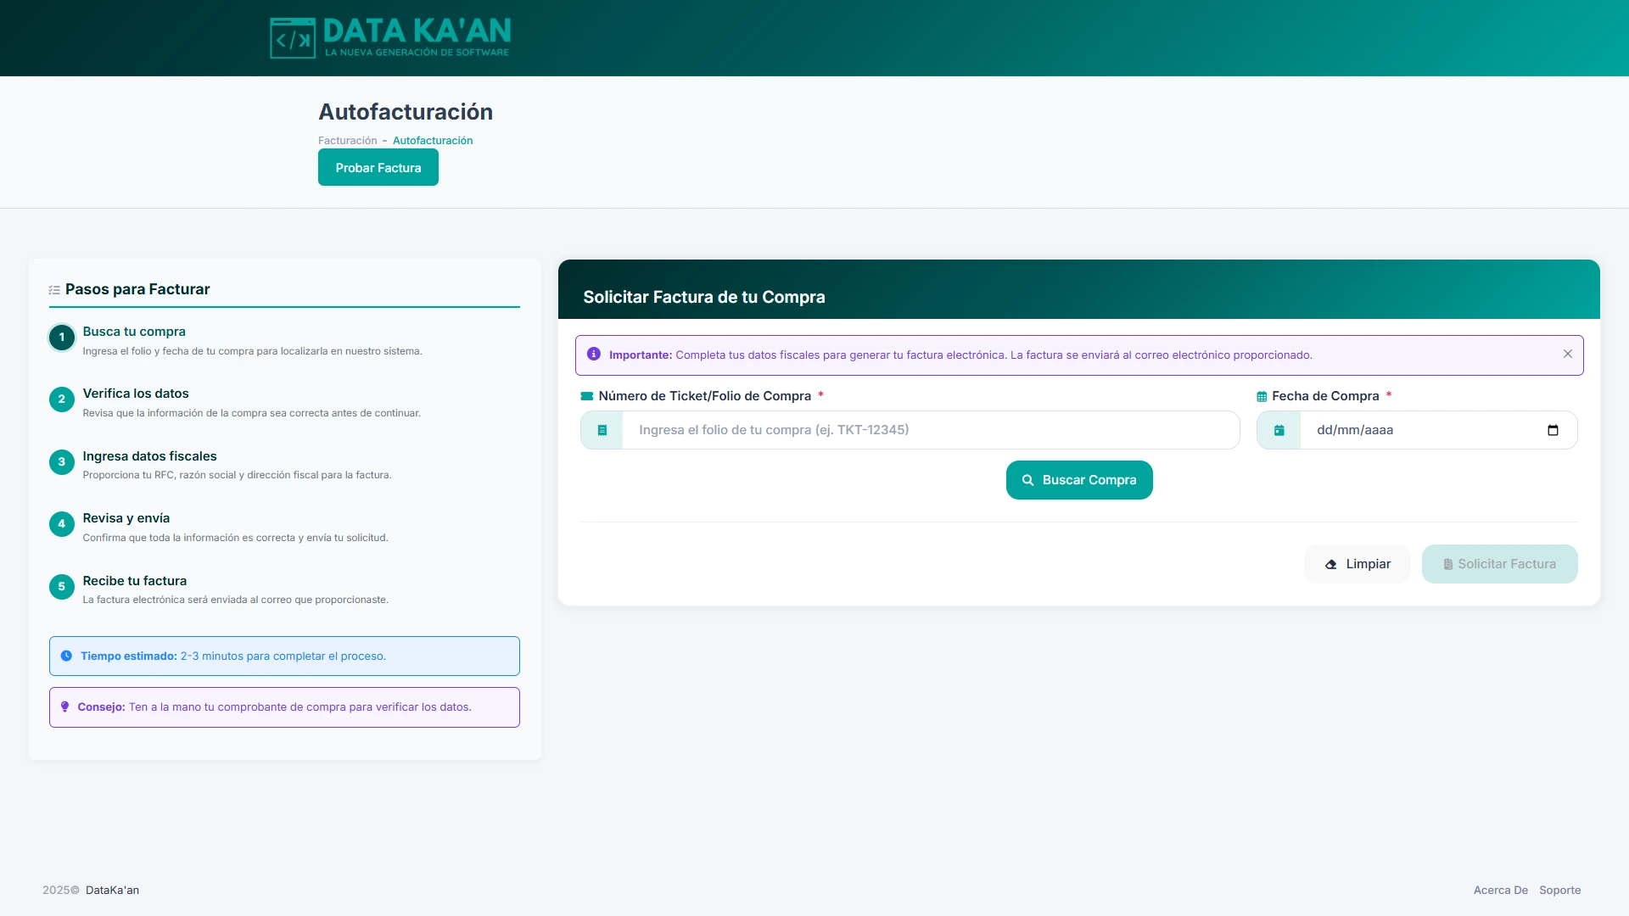
Task: Click the lightbulb icon next to Consejo
Action: point(65,706)
